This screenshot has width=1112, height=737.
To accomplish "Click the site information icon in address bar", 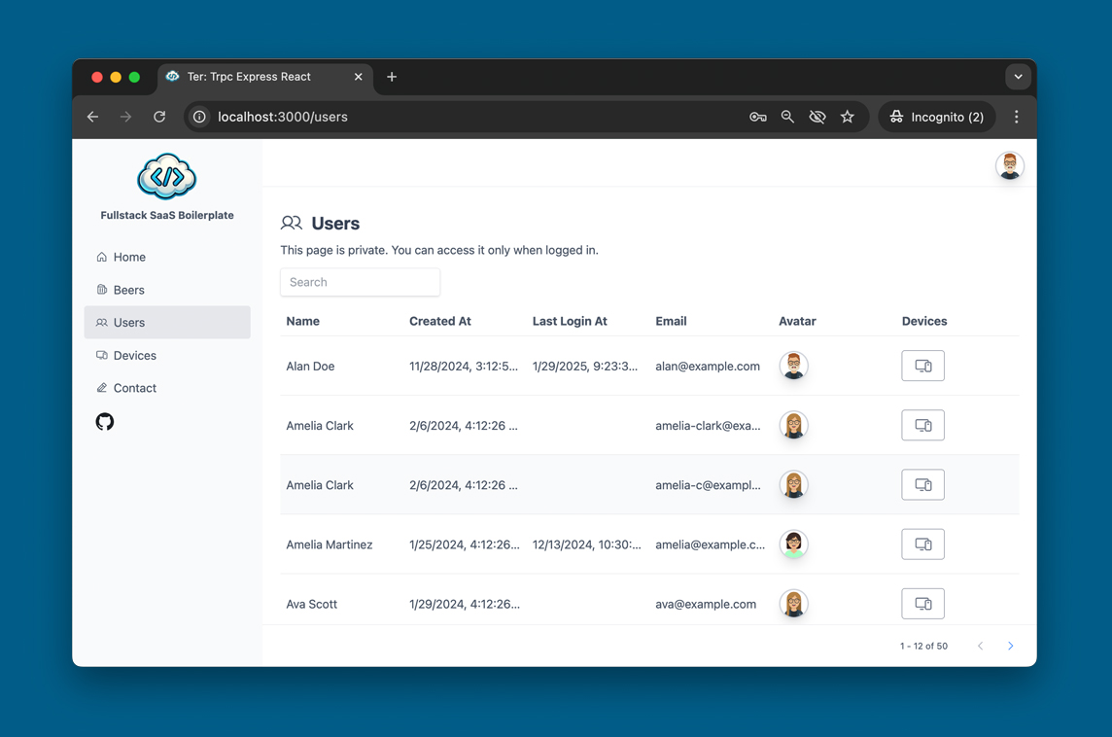I will 200,117.
